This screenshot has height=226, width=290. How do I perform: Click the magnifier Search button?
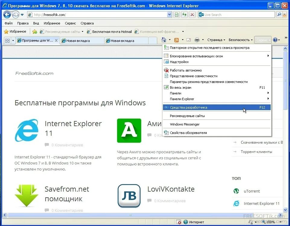tap(279, 14)
